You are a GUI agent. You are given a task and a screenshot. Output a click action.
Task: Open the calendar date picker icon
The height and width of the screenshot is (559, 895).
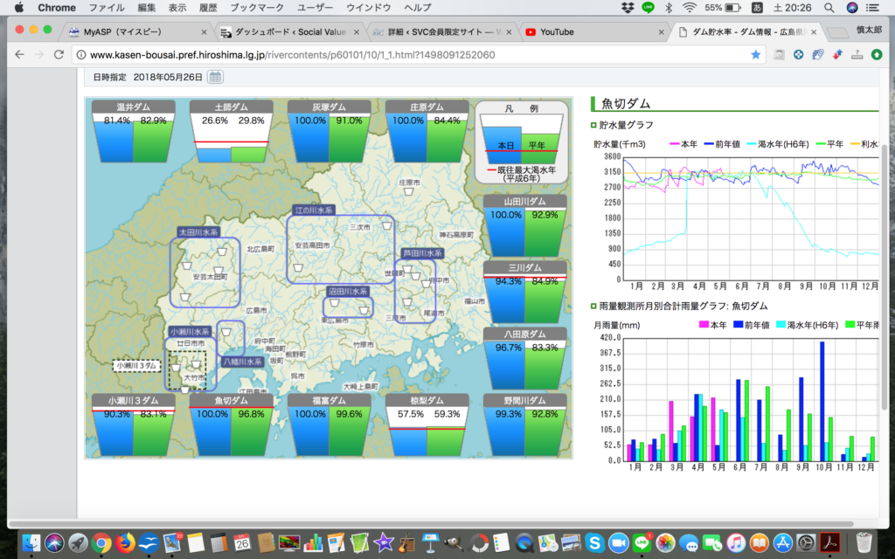click(214, 77)
